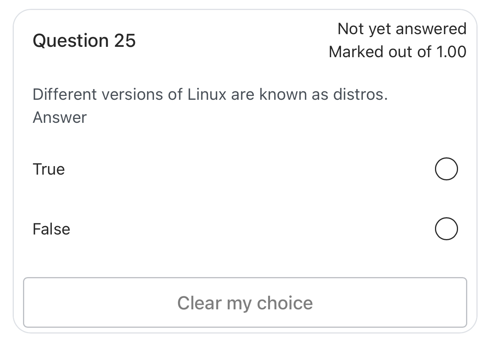Choose False for the Linux distros question
The width and height of the screenshot is (491, 360).
point(446,229)
